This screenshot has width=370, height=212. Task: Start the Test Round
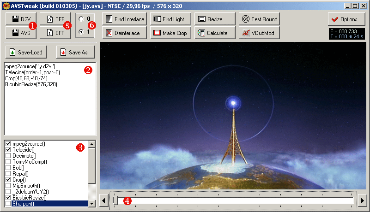point(259,19)
